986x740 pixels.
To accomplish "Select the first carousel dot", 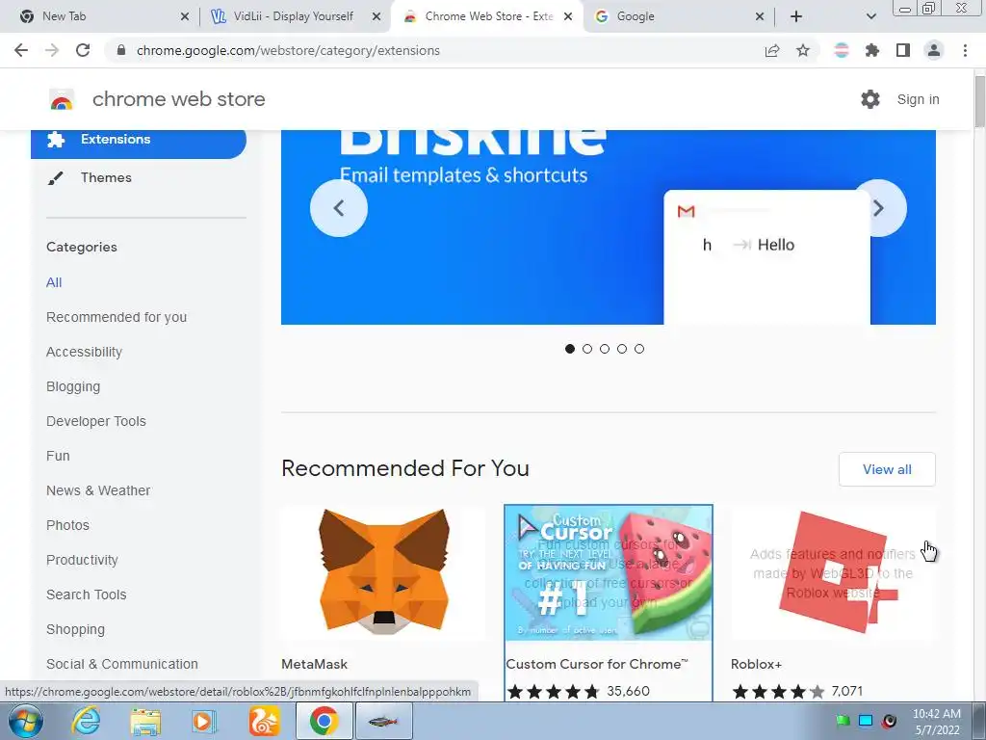I will pos(570,349).
